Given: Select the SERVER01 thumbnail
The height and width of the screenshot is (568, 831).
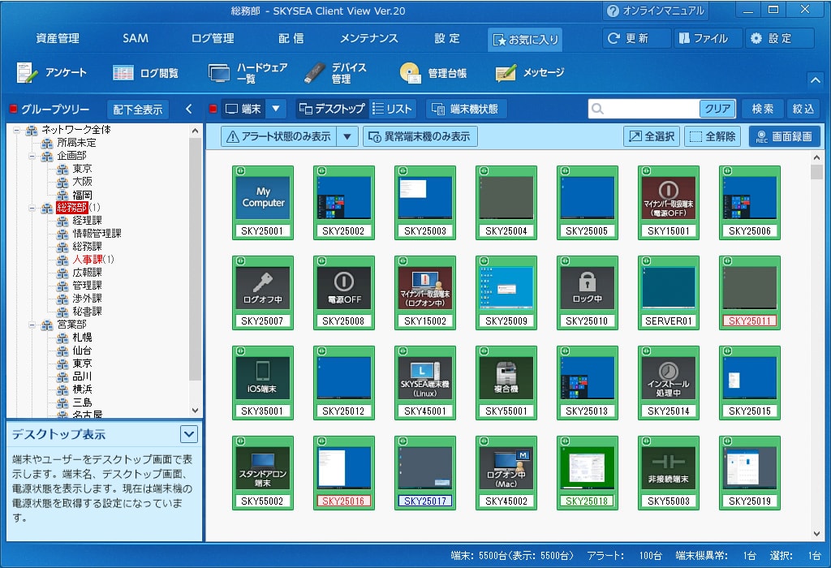Looking at the screenshot, I should tap(669, 293).
